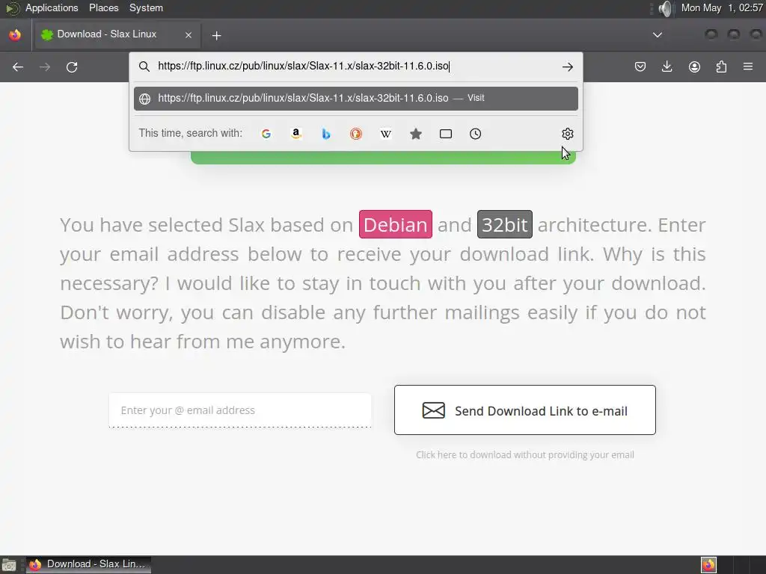Click the volume speaker icon
This screenshot has height=574, width=766.
point(665,8)
